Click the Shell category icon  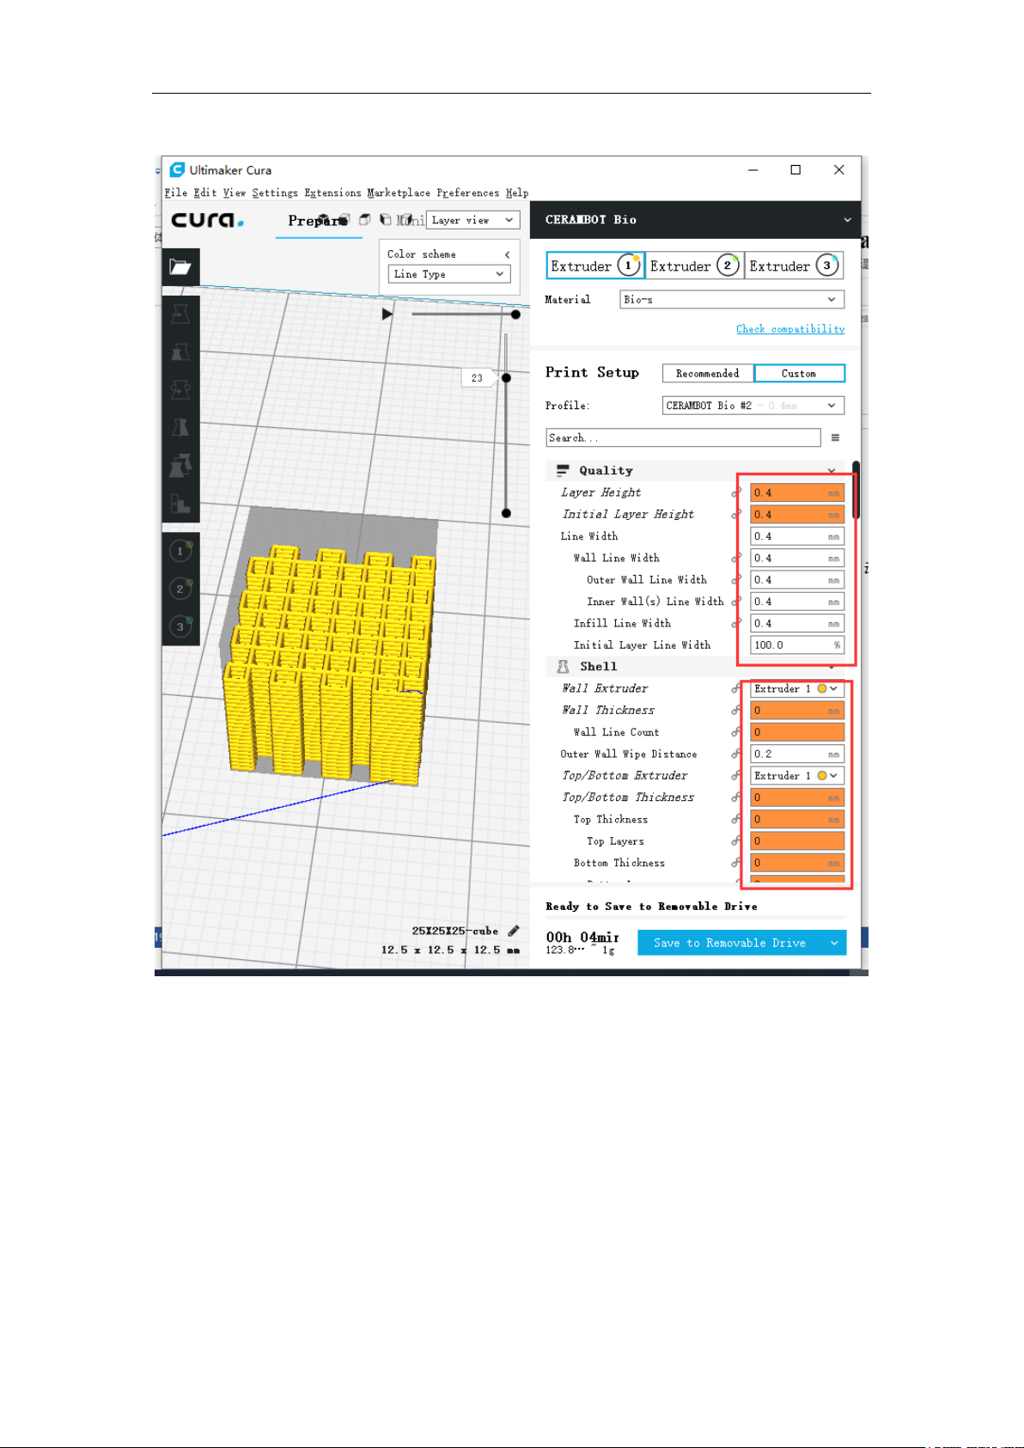(563, 667)
